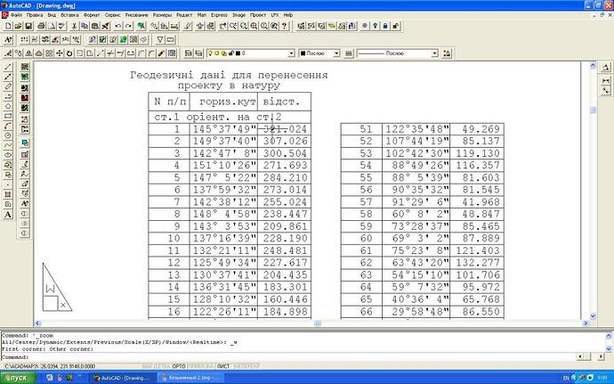This screenshot has height=384, width=614.
Task: Click the Undo arrow icon
Action: [118, 26]
